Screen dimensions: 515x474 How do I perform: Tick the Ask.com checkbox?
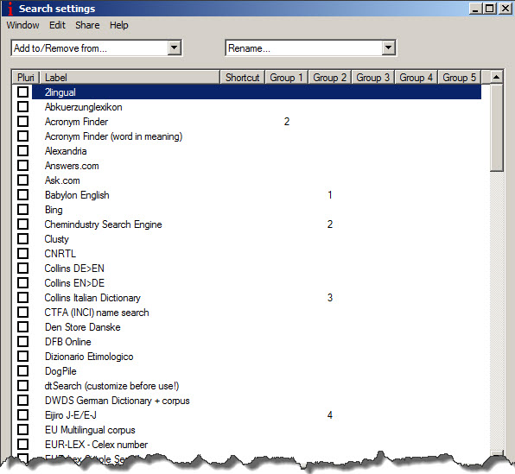(x=22, y=180)
